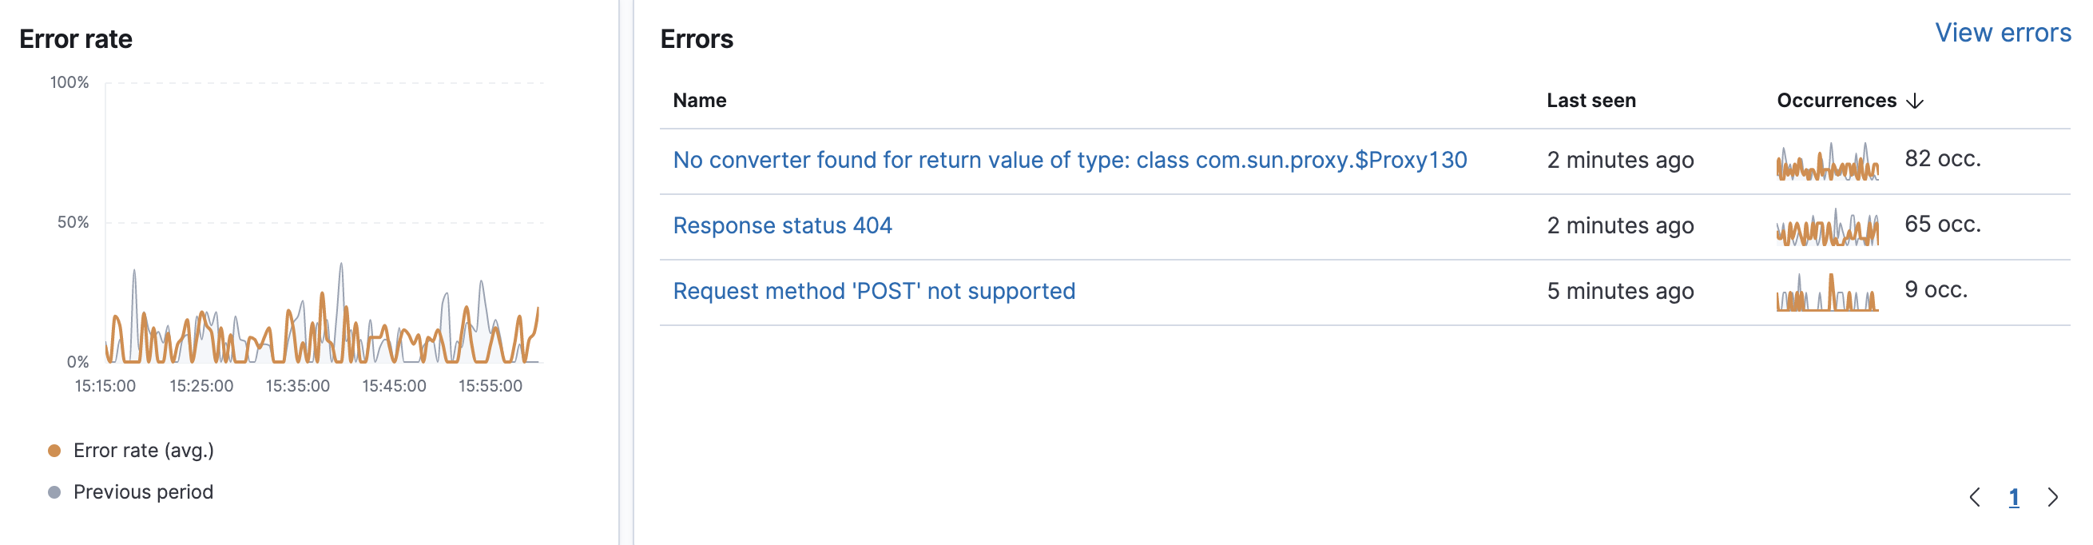
Task: Sort the error list by Name
Action: click(700, 101)
